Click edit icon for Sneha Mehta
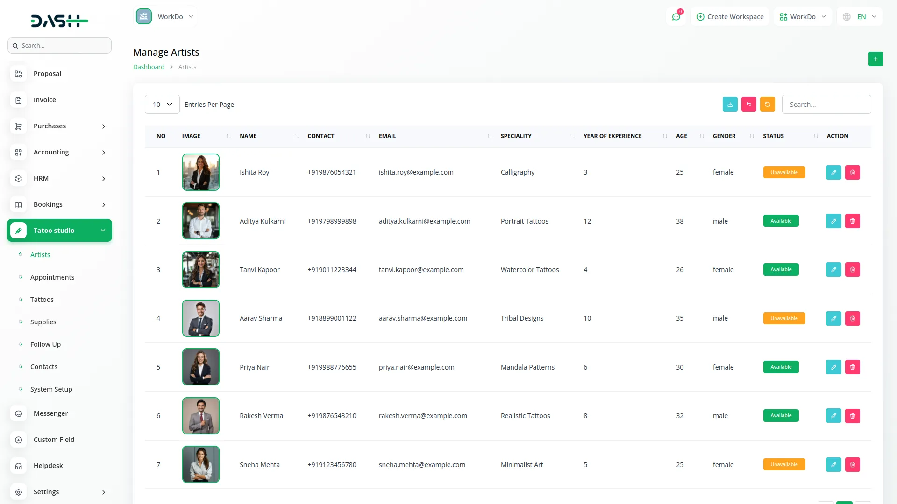The image size is (897, 504). click(833, 465)
